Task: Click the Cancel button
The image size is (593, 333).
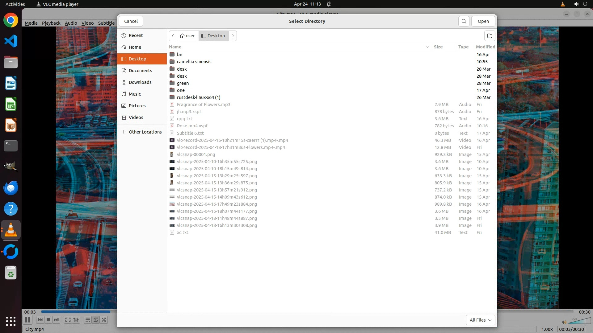Action: pyautogui.click(x=131, y=21)
